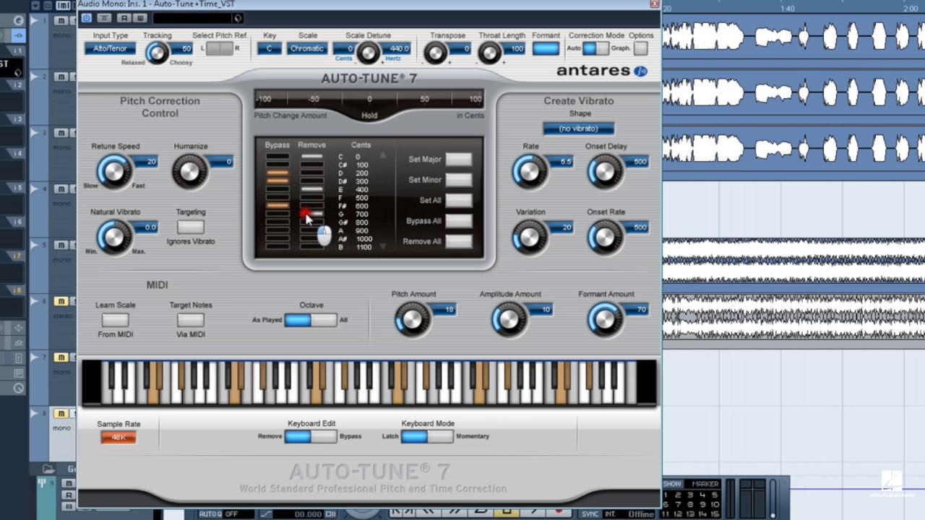Click the Bypass All button
This screenshot has height=520, width=925.
click(458, 221)
